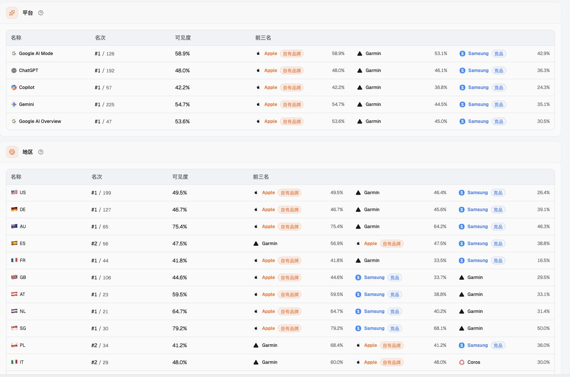Click SG visibility value 79.2%
This screenshot has width=570, height=377.
tap(180, 328)
